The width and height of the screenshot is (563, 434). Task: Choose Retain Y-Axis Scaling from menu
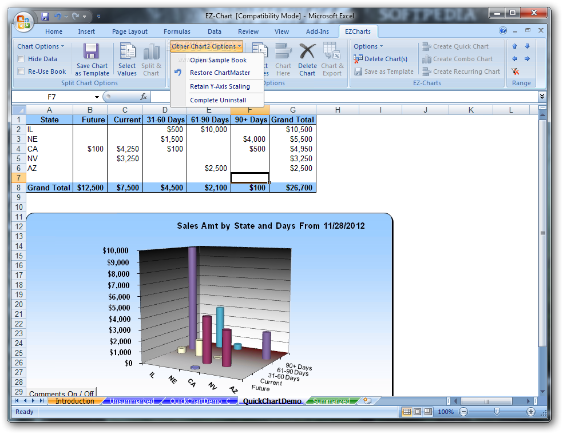(x=220, y=86)
